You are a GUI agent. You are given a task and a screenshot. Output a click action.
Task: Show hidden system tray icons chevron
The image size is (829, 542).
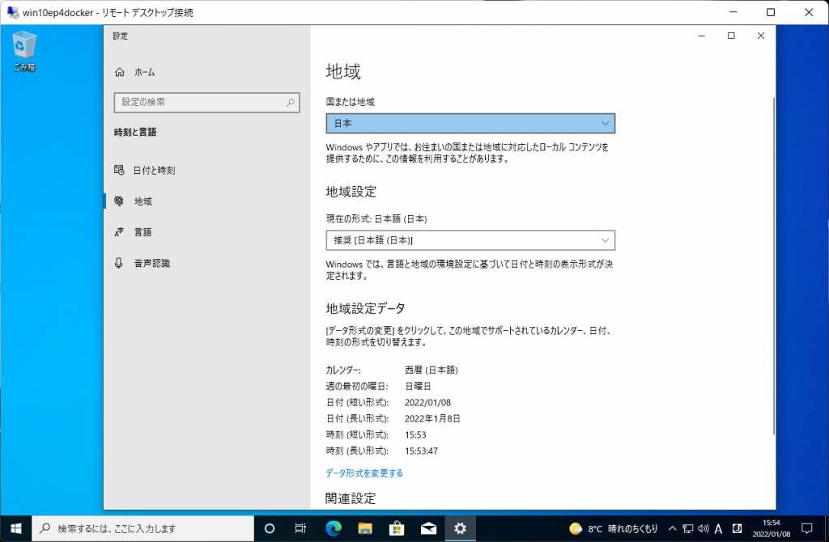pos(672,528)
